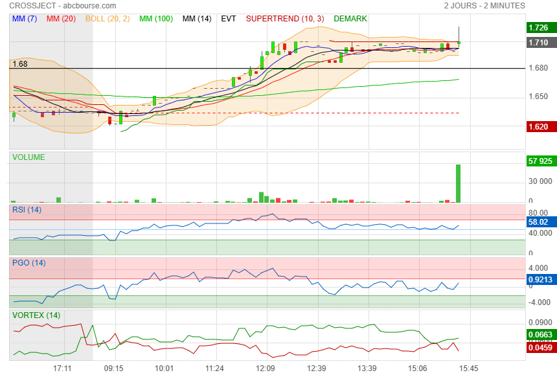Click the 12:39 time axis label
This screenshot has width=557, height=375.
317,369
